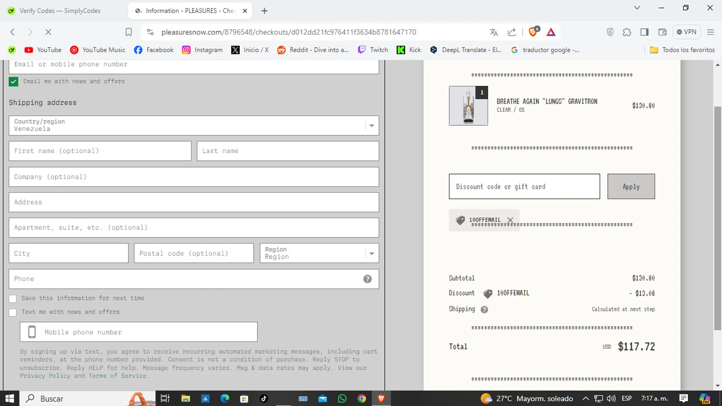The width and height of the screenshot is (722, 406).
Task: Stop the page loading with X
Action: pos(48,32)
